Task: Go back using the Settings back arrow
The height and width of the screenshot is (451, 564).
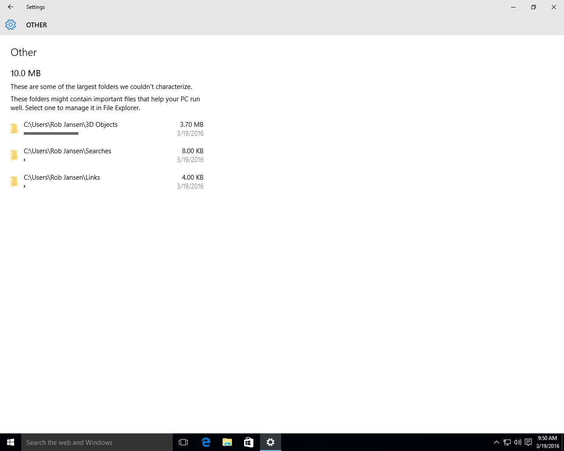Action: tap(11, 7)
